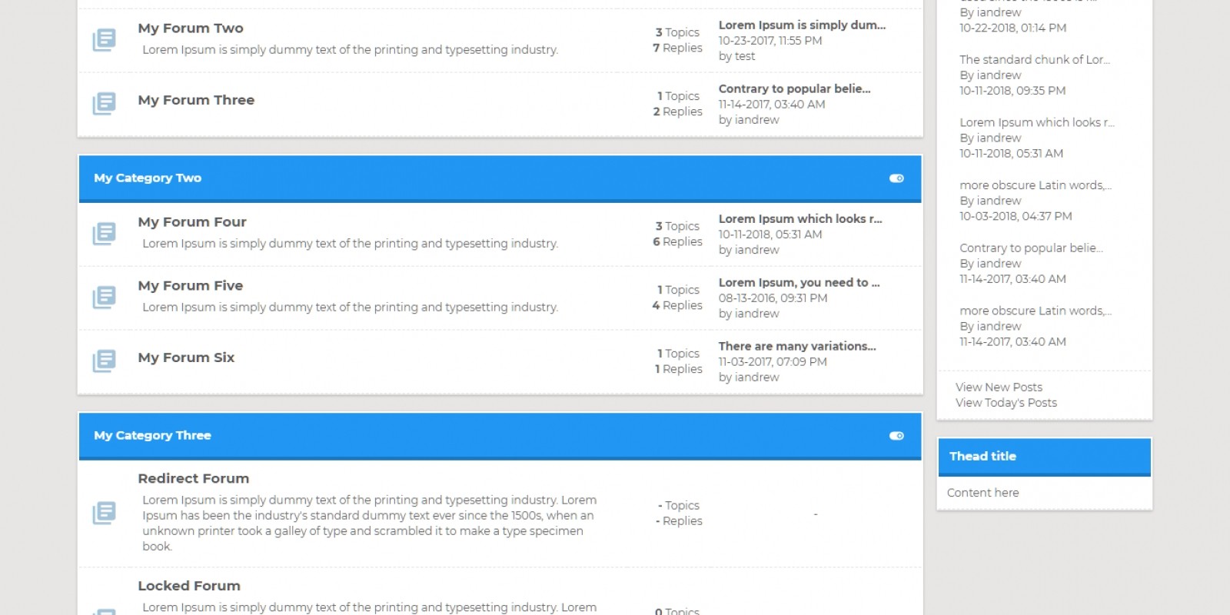The width and height of the screenshot is (1230, 615).
Task: Open the Locked Forum title link
Action: (189, 586)
